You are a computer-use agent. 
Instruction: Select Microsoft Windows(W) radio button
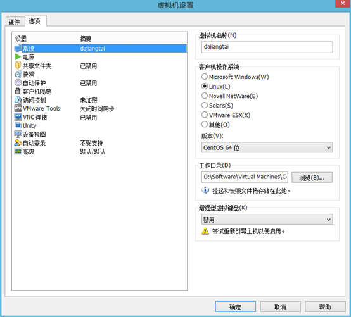tap(205, 77)
